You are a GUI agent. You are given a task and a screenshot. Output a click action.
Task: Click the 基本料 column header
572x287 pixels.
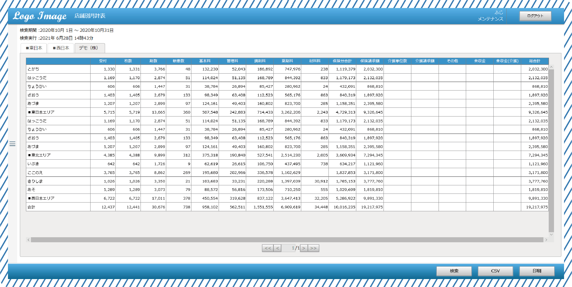(205, 61)
